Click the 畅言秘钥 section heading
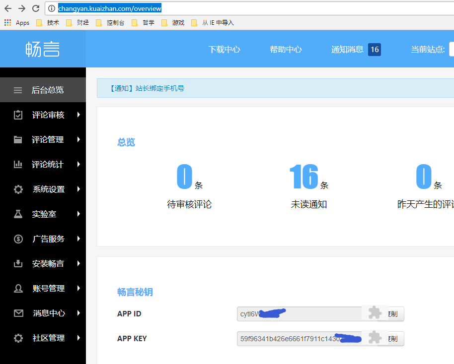 (x=135, y=292)
